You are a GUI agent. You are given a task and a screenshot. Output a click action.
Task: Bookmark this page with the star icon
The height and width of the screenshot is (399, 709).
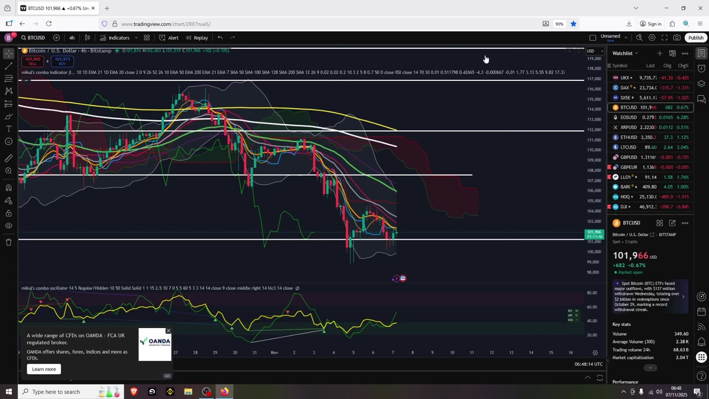pos(573,24)
